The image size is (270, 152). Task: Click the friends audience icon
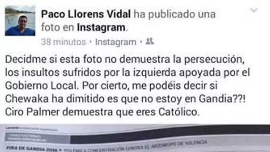(150, 41)
